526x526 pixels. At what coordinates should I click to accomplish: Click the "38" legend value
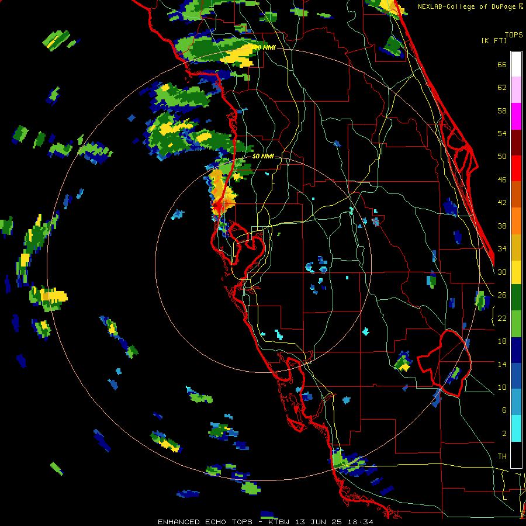[x=502, y=226]
